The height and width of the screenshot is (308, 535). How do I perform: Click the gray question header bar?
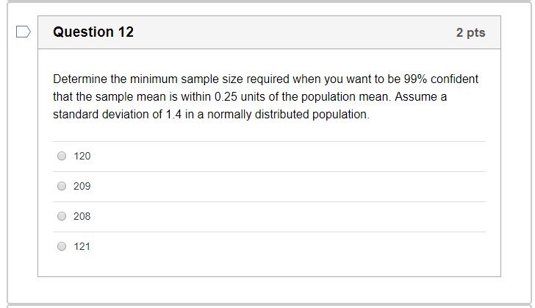pos(294,32)
